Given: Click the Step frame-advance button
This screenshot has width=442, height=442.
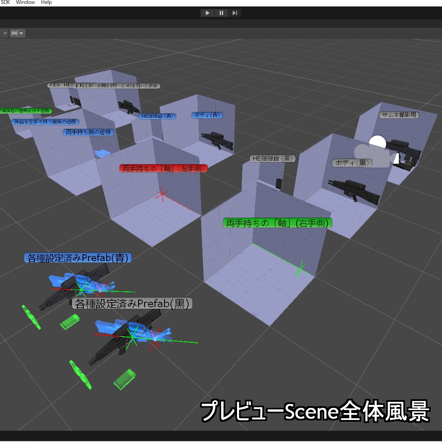Looking at the screenshot, I should coord(235,13).
